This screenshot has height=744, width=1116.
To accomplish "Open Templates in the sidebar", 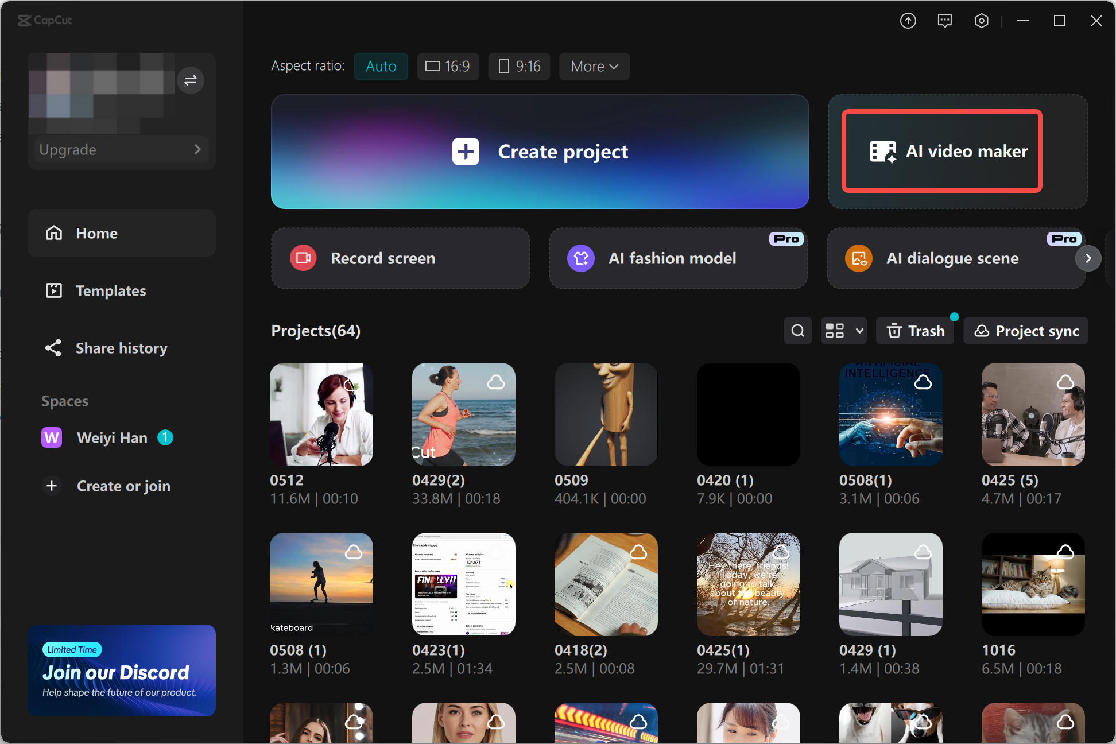I will tap(122, 290).
